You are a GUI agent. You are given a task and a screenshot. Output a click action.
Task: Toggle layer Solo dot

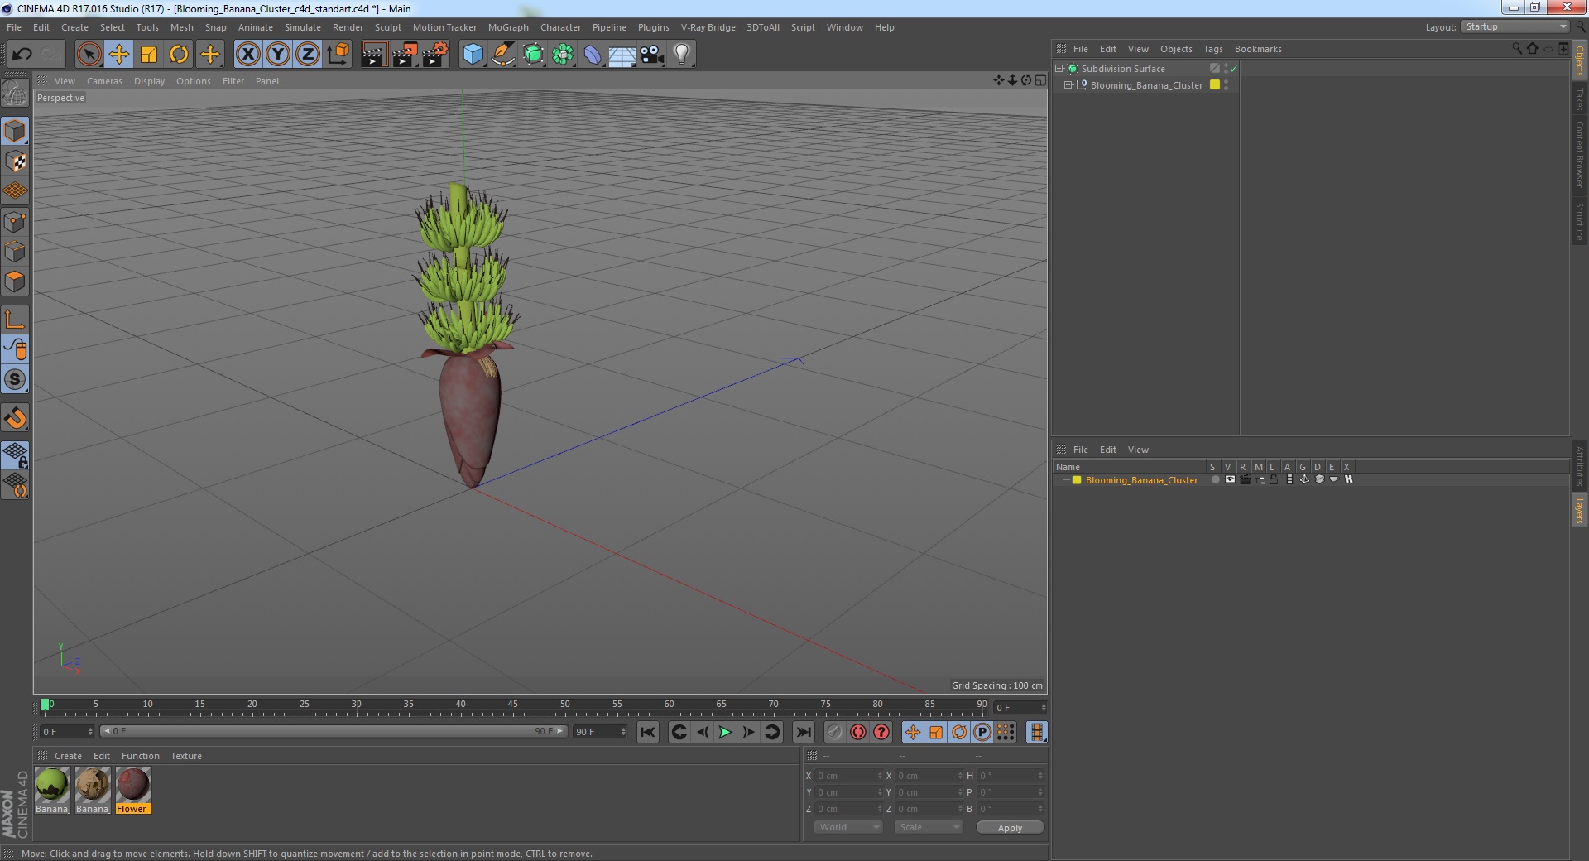pos(1215,480)
